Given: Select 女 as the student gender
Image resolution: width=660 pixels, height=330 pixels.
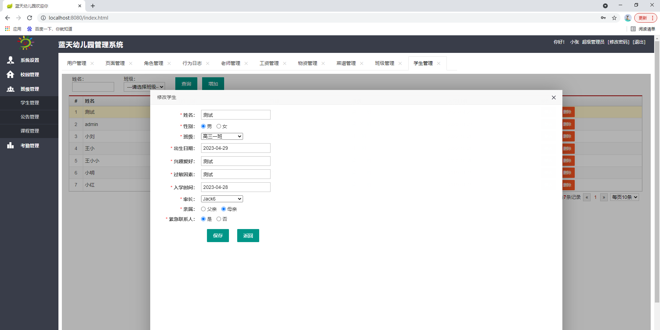Looking at the screenshot, I should point(219,126).
